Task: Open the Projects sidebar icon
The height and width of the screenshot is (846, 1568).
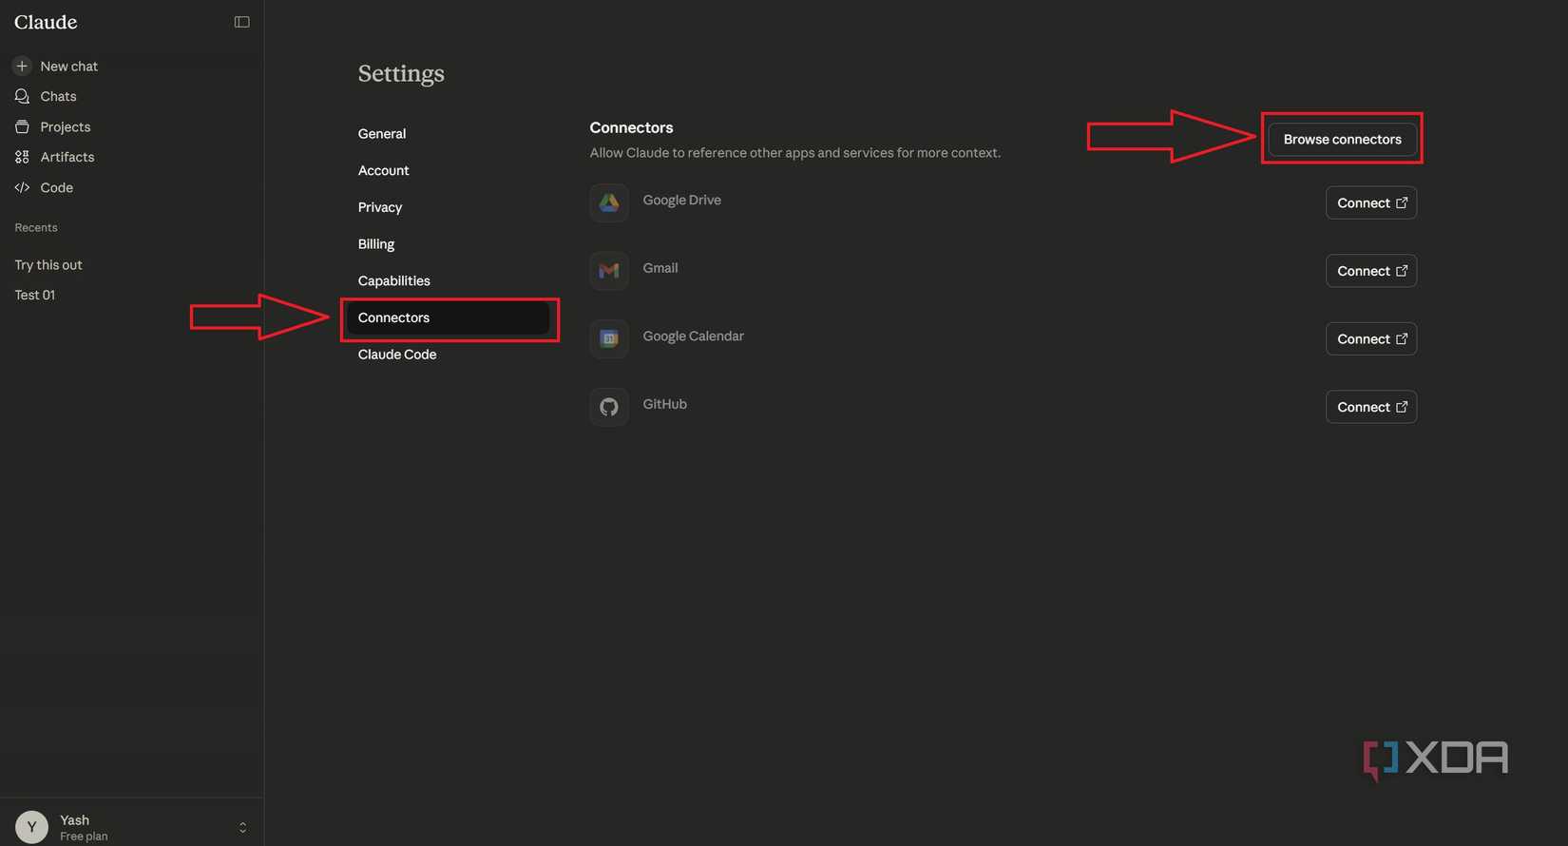Action: pyautogui.click(x=22, y=126)
